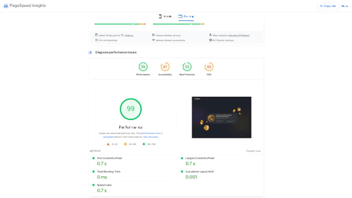Click the Speed Index label
Viewport: 352px width, 198px height.
coord(105,185)
